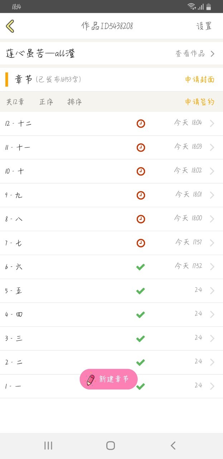
Task: Tap the green checkmark on chapter 2
Action: point(140,362)
